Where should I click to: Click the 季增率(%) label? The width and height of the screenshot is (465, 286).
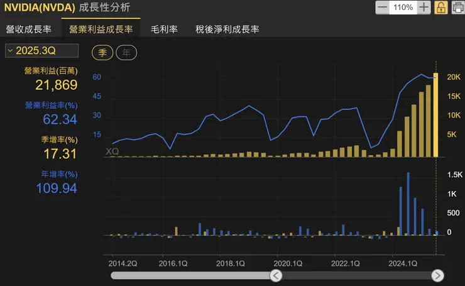tap(59, 140)
